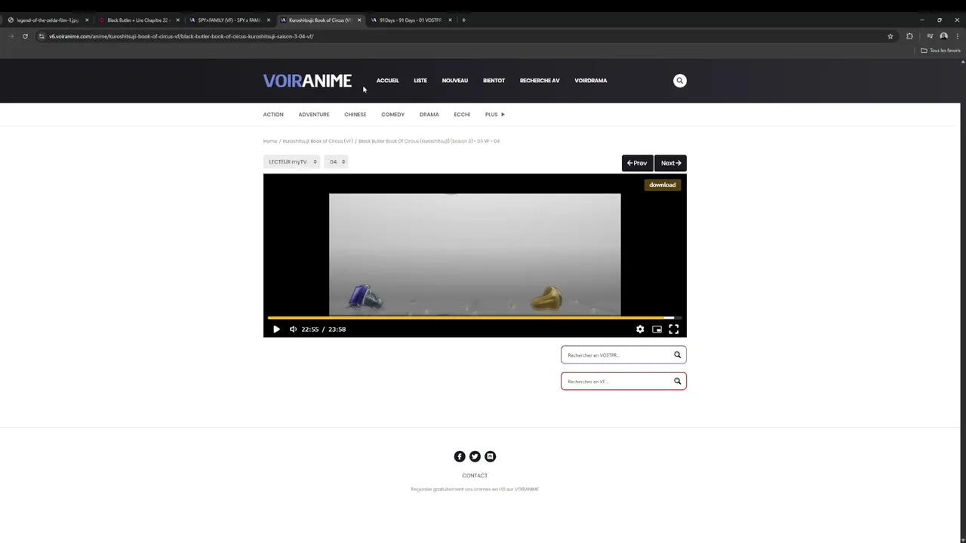Enable picture-in-picture mode in the player
The image size is (966, 543).
click(x=657, y=329)
